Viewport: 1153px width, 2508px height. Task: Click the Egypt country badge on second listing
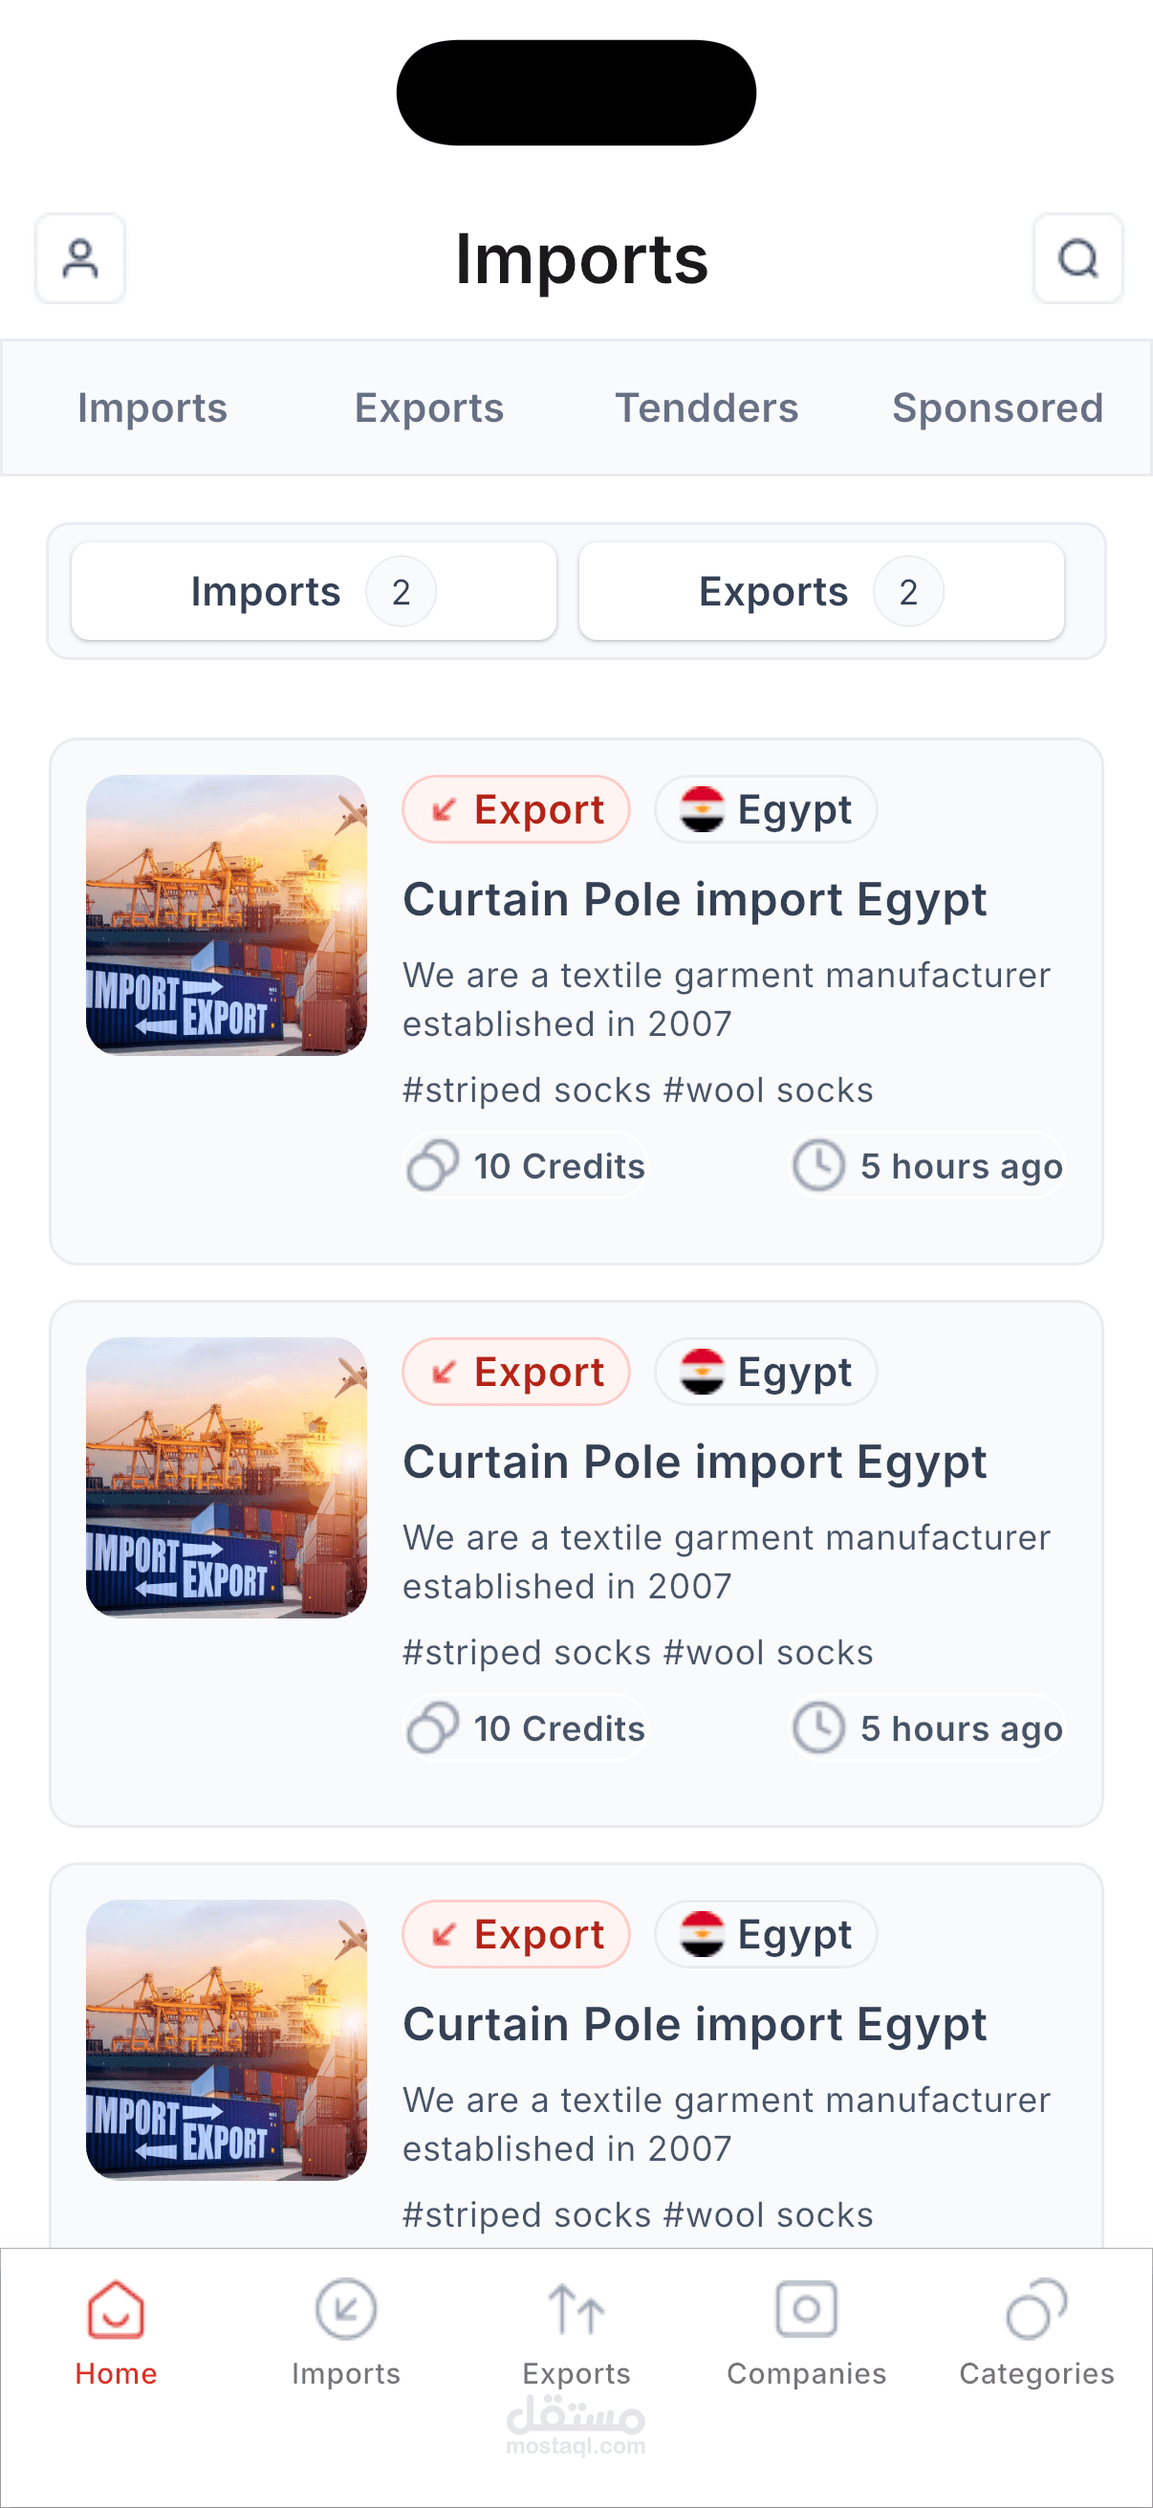[766, 1372]
